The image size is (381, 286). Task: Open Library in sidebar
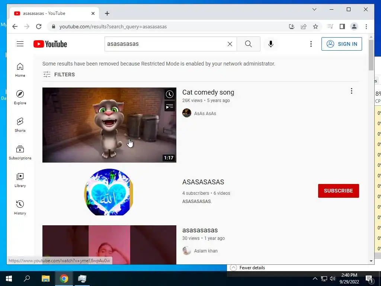(x=20, y=180)
